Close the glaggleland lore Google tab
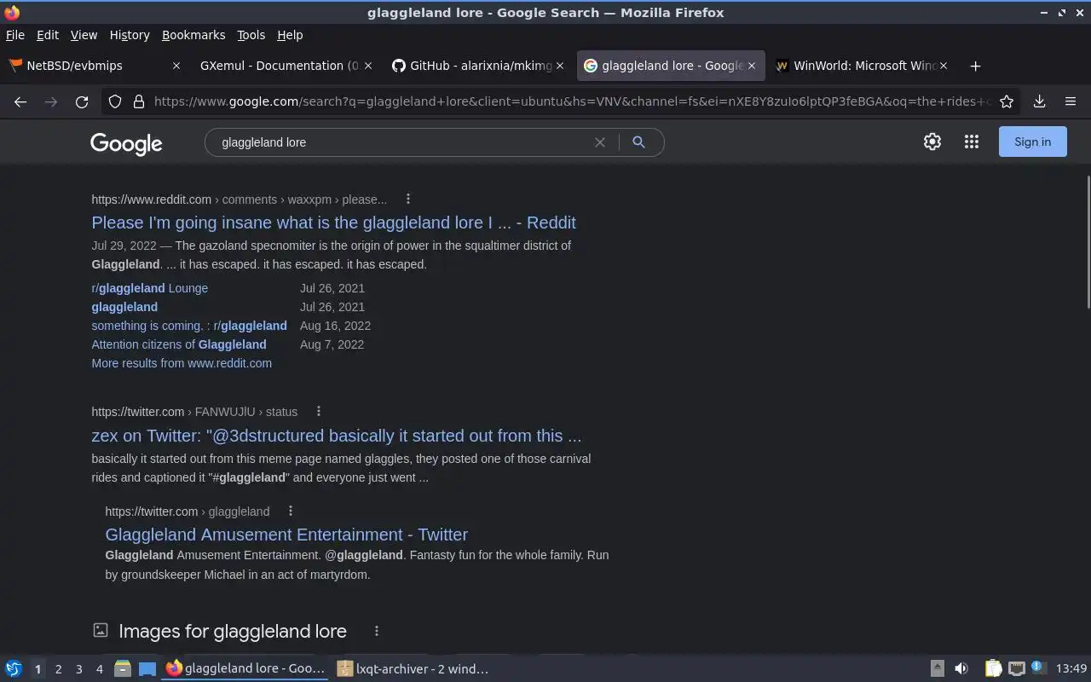The image size is (1091, 682). point(752,66)
